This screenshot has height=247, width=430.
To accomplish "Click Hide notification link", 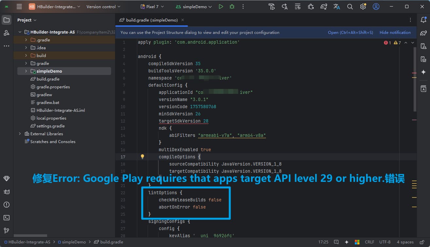I will [395, 33].
